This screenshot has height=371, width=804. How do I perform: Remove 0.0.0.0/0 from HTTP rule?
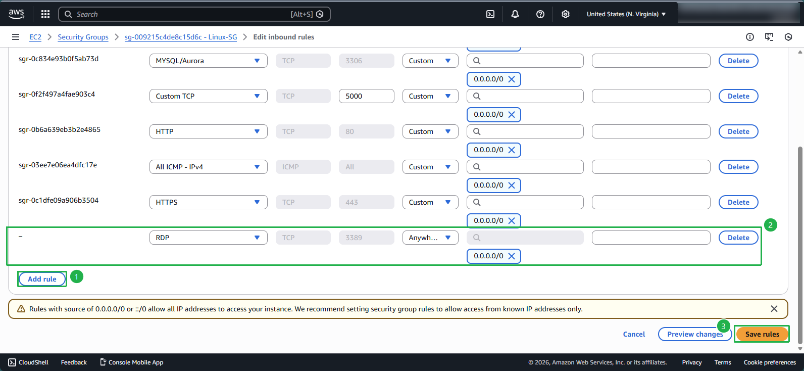[512, 150]
